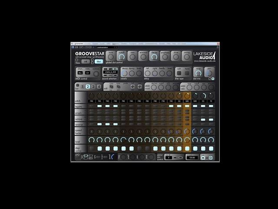Click the Slot view button
This screenshot has height=209, width=278.
(98, 61)
